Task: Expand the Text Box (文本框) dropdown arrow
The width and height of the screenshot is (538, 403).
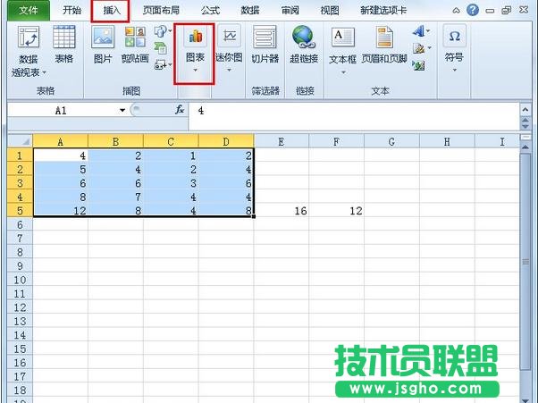Action: tap(343, 72)
